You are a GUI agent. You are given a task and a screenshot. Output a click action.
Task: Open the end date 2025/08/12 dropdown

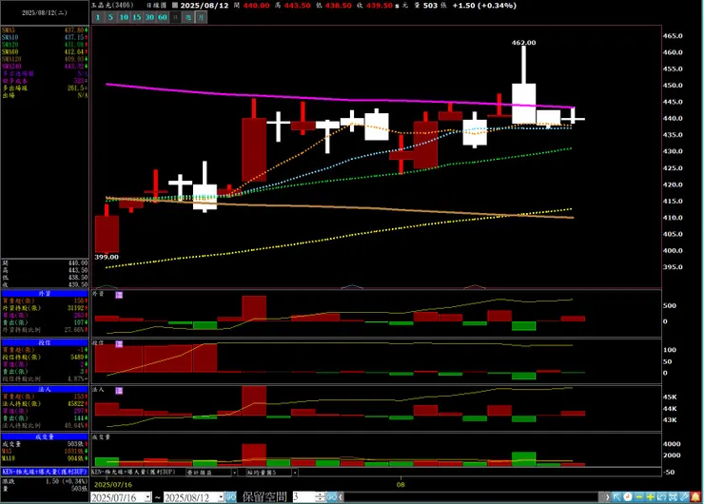pos(221,497)
